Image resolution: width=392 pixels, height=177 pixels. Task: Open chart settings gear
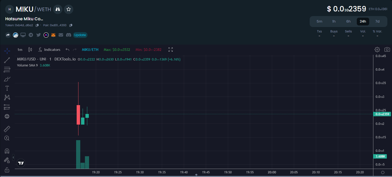(377, 50)
